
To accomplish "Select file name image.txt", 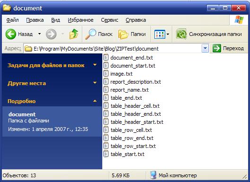I will coord(121,74).
